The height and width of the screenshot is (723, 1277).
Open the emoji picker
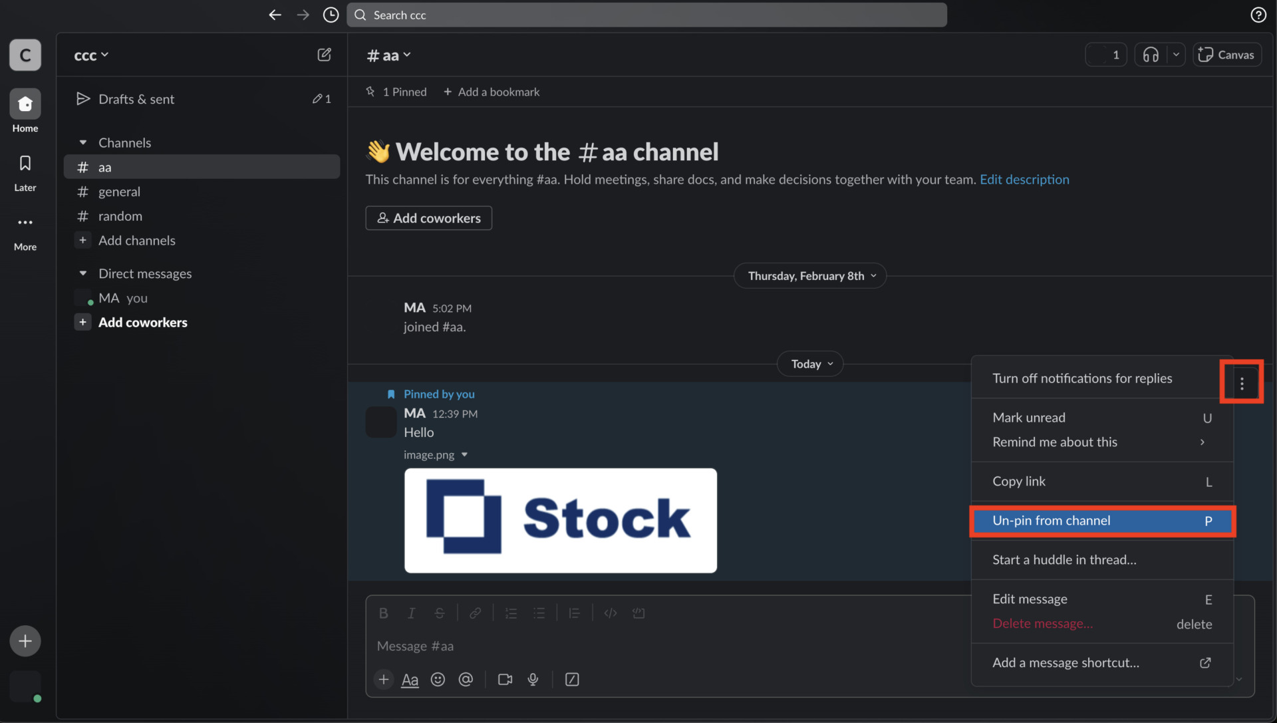click(x=438, y=679)
